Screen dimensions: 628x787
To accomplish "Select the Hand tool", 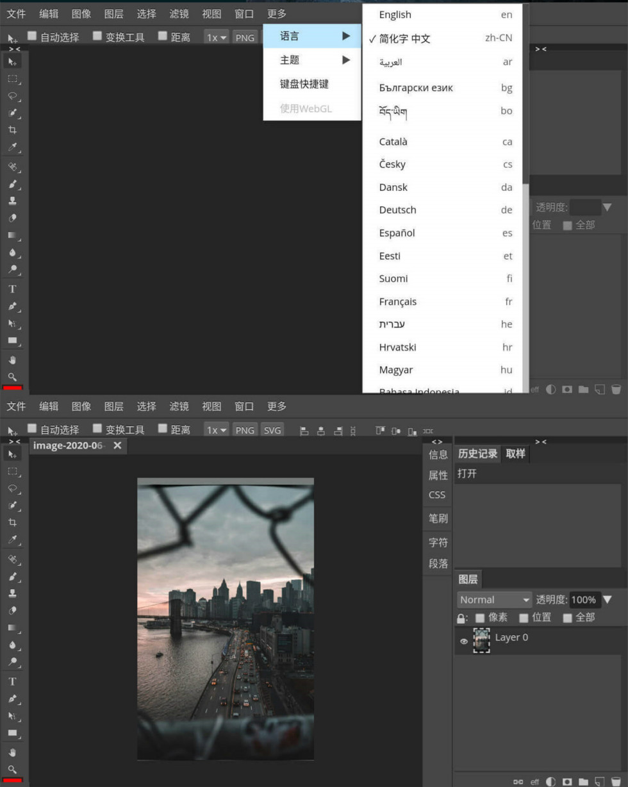I will click(13, 359).
